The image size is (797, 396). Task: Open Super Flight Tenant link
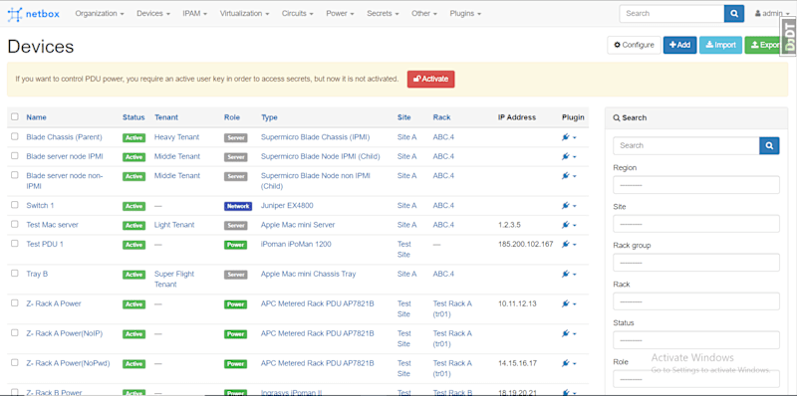(x=174, y=280)
